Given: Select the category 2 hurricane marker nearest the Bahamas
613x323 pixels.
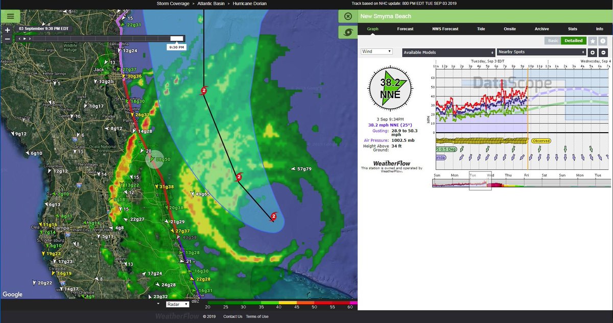Looking at the screenshot, I should [x=274, y=216].
